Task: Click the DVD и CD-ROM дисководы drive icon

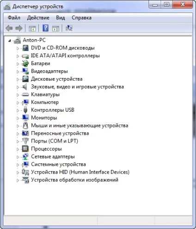Action: coord(25,48)
